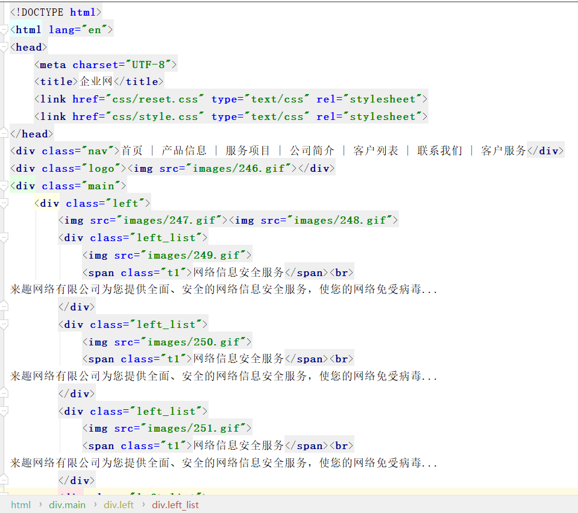Select div.left_list breadcrumb item
The height and width of the screenshot is (513, 578).
click(175, 505)
